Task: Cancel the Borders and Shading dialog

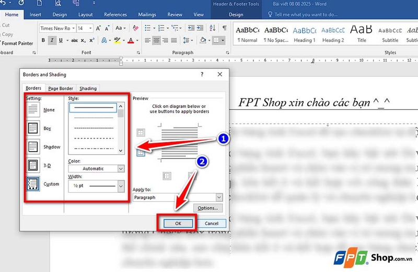Action: point(212,224)
